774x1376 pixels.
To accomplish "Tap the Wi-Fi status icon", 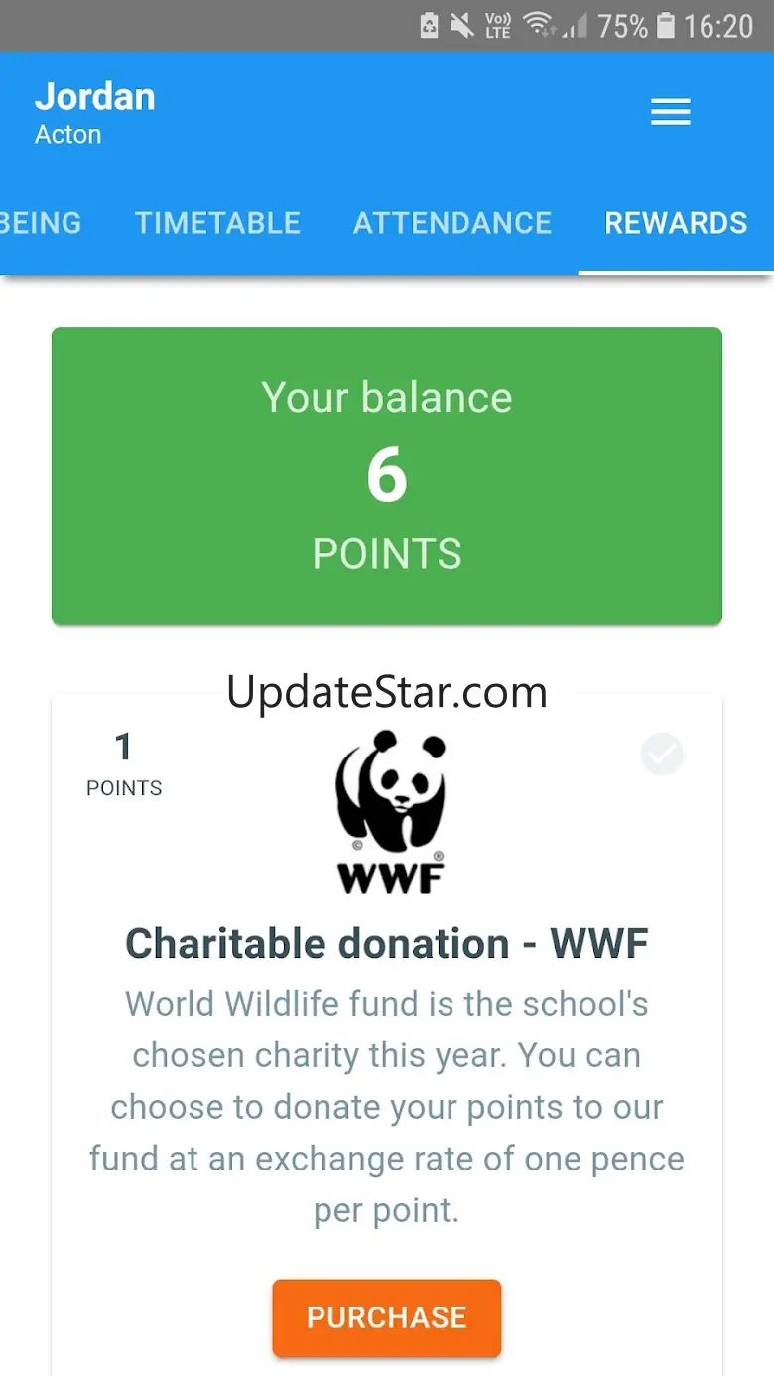I will (538, 25).
